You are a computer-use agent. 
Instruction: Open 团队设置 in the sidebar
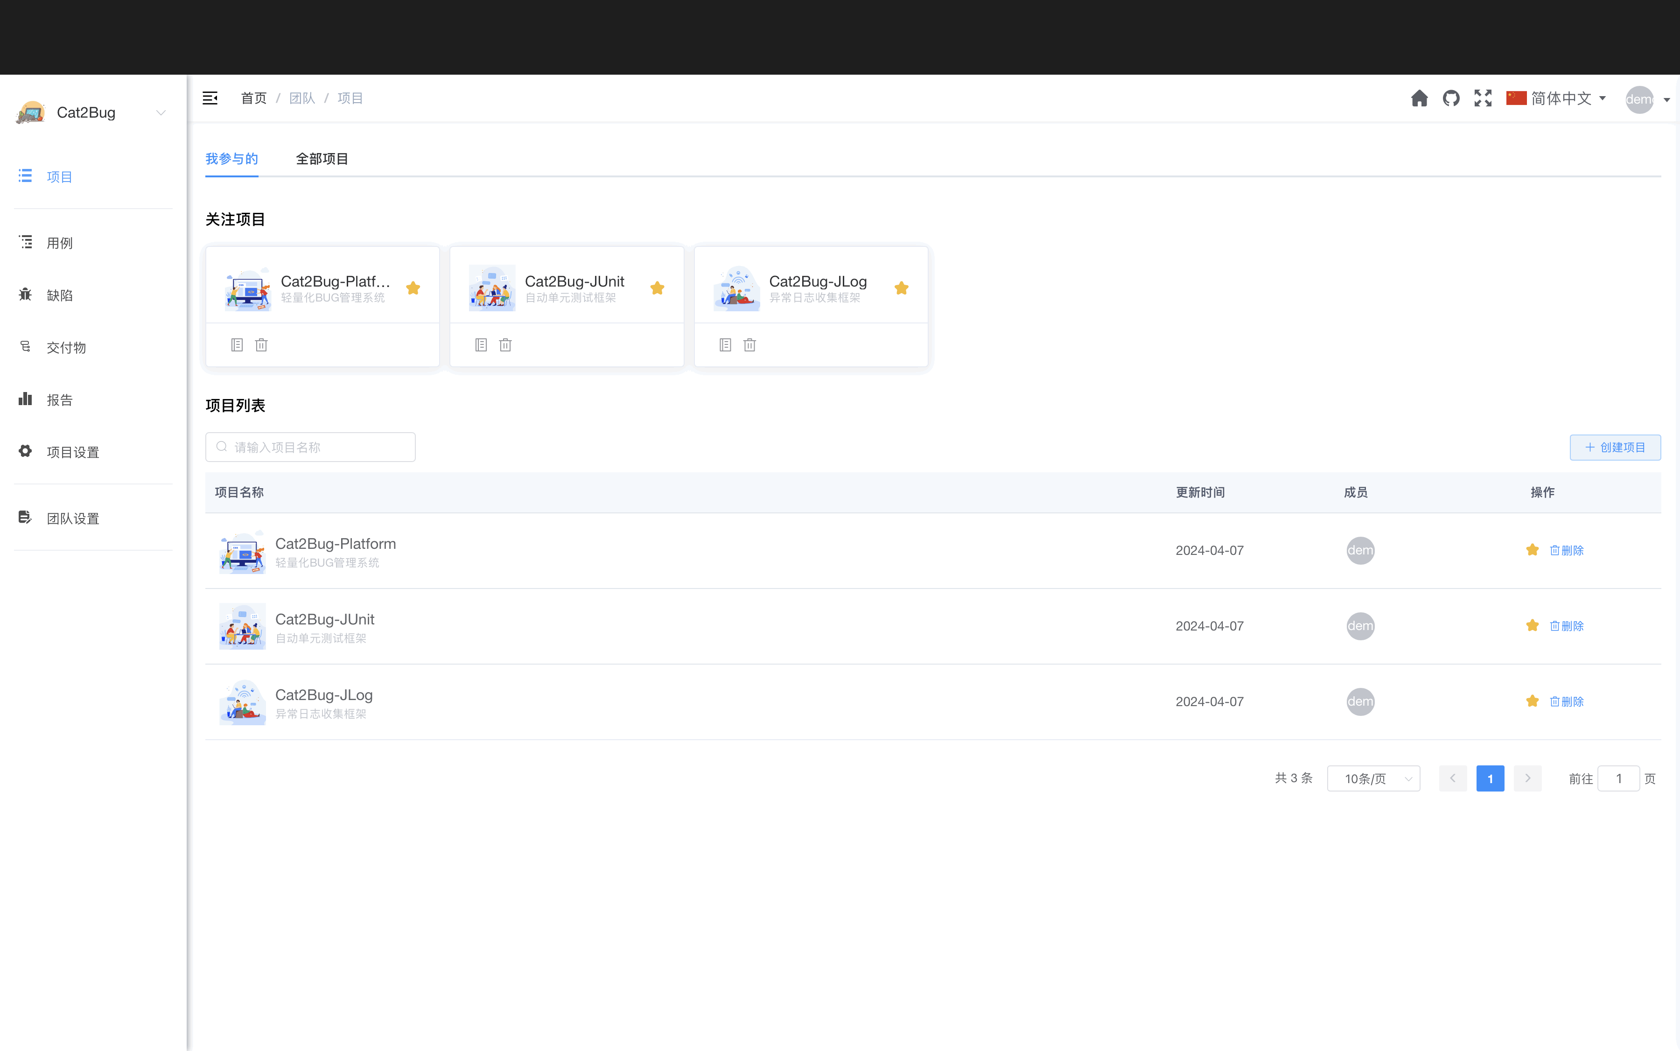(73, 518)
